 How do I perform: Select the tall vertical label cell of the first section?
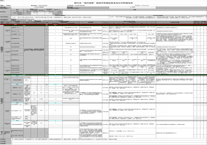point(2,50)
